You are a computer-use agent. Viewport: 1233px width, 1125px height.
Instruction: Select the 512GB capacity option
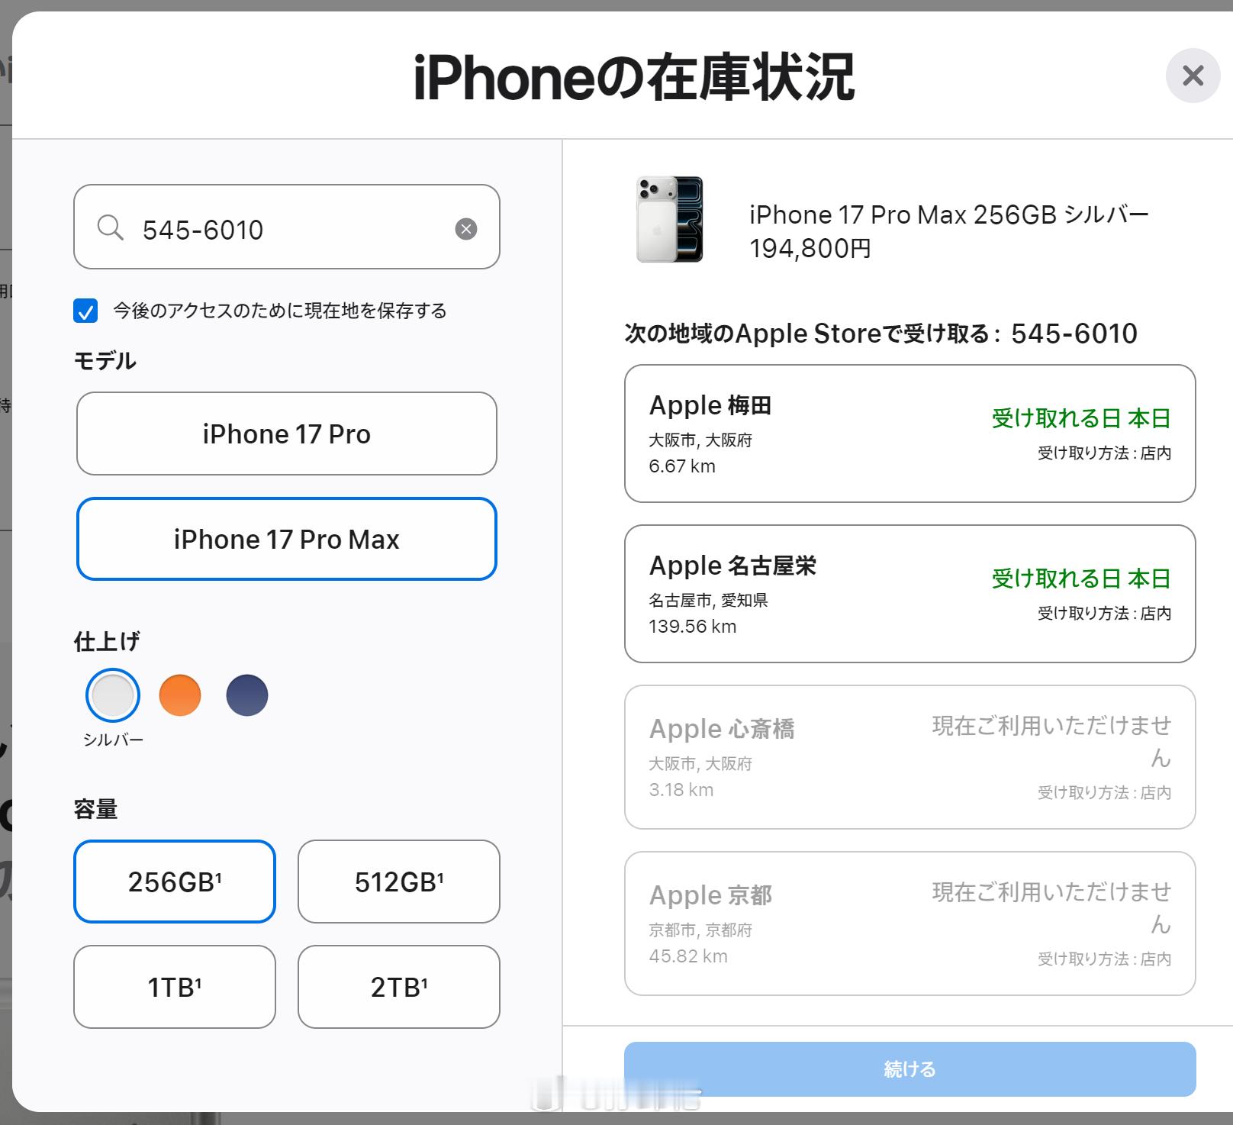pos(399,882)
